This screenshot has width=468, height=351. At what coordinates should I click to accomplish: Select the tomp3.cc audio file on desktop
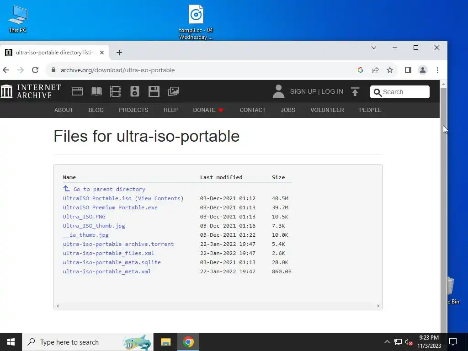196,22
